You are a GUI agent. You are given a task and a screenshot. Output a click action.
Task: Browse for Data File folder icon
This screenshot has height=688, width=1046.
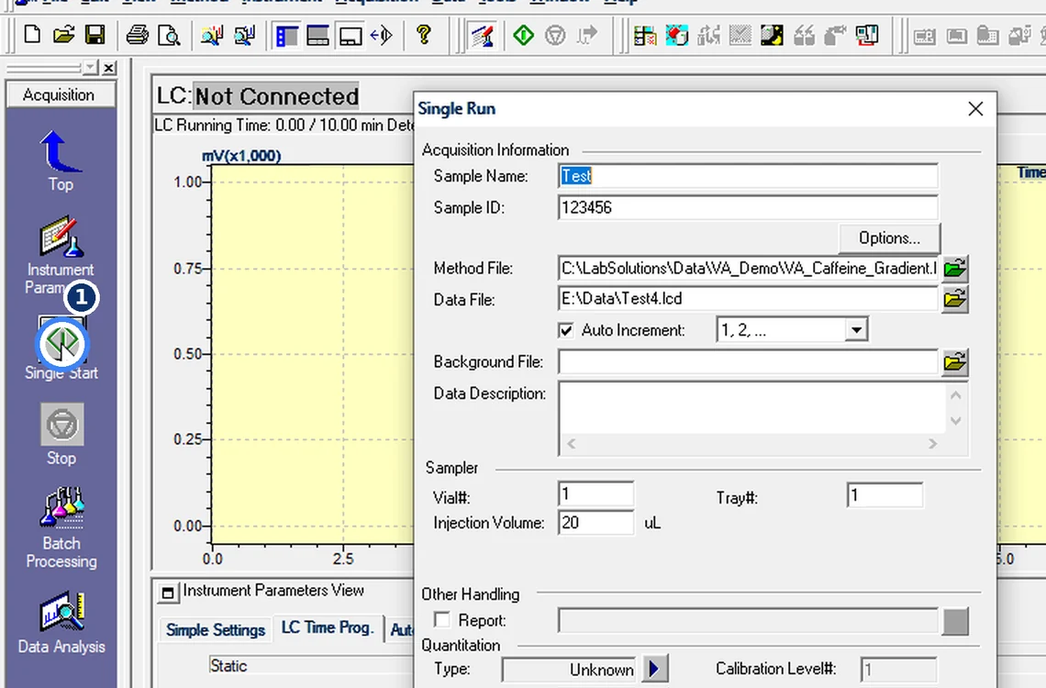point(954,299)
